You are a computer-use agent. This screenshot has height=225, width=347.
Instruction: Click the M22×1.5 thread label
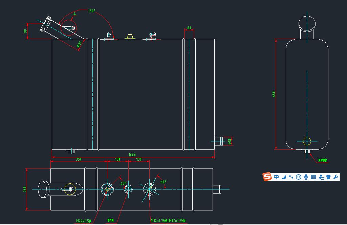click(83, 221)
